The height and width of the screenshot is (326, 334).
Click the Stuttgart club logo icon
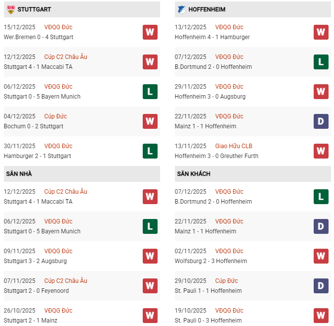[9, 9]
